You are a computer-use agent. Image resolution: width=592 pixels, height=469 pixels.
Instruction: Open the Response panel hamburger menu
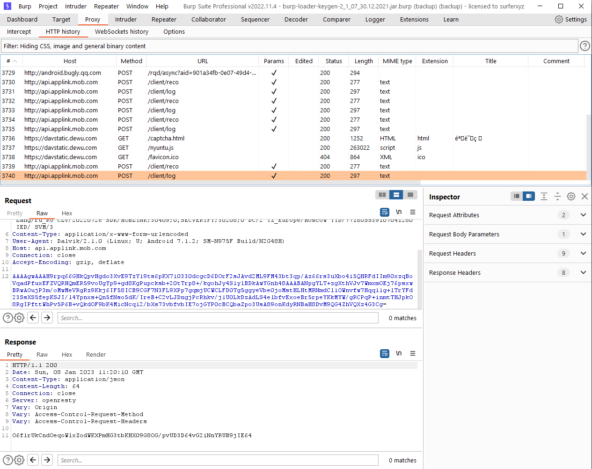coord(412,353)
